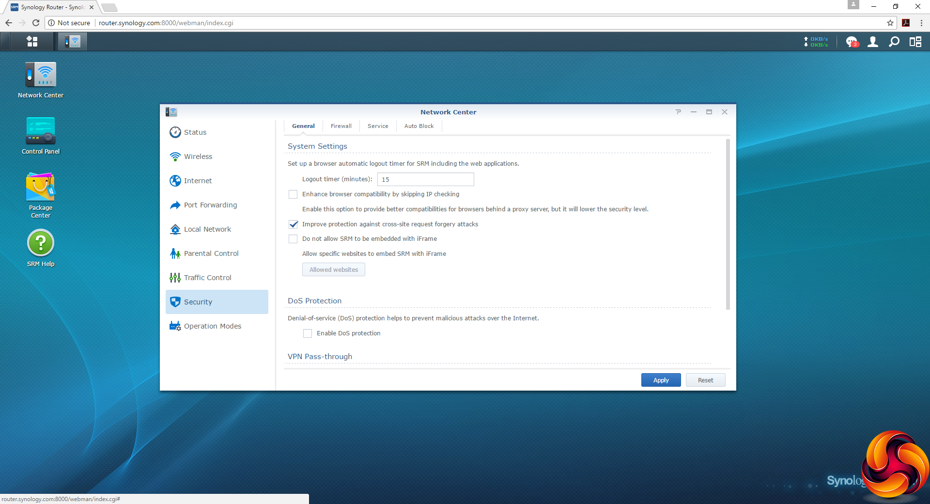Click the Allowed websites button
Image resolution: width=930 pixels, height=504 pixels.
(x=334, y=269)
